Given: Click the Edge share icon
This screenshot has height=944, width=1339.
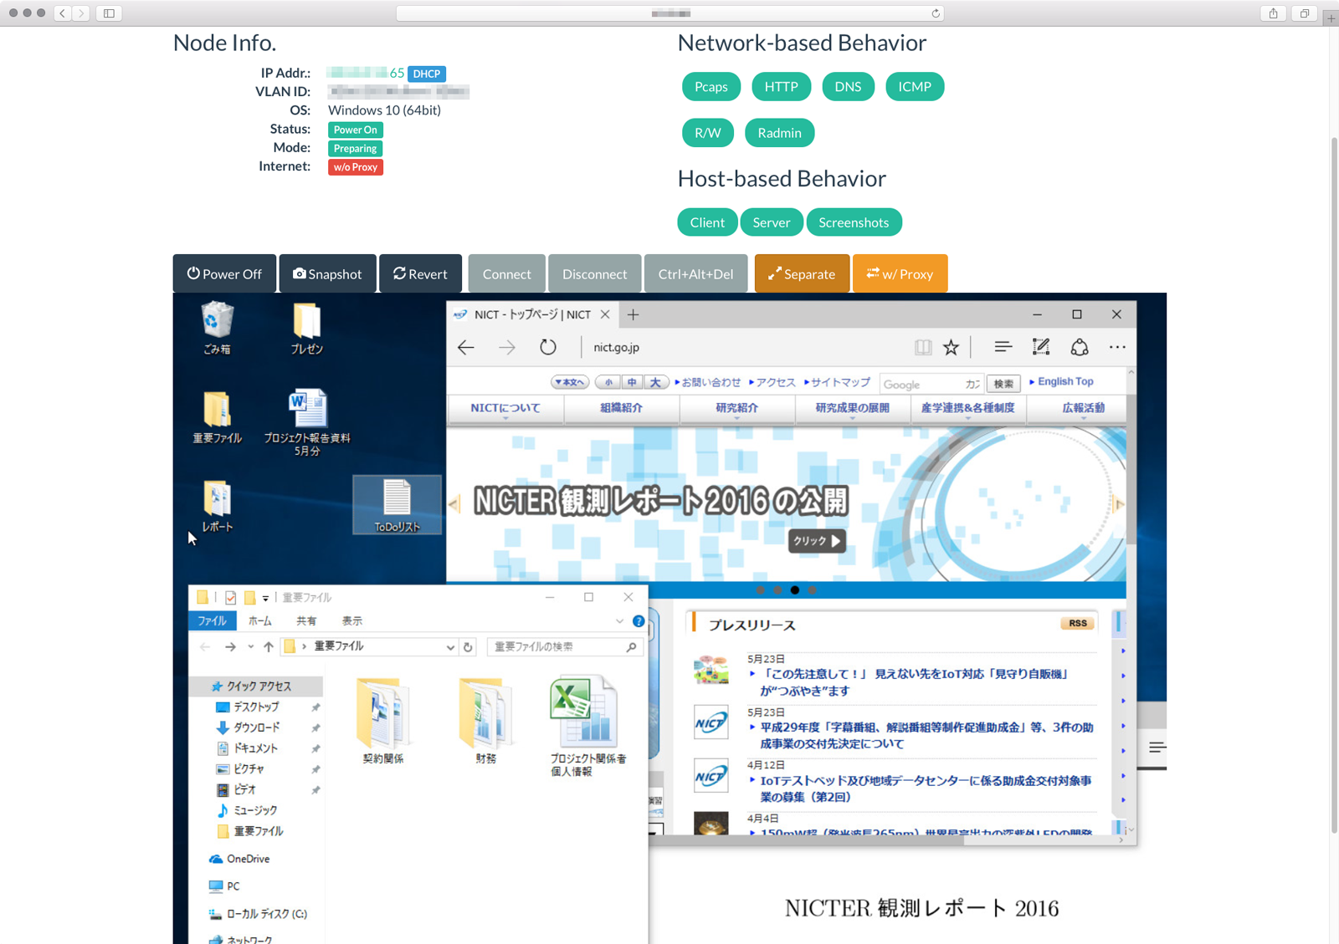Looking at the screenshot, I should click(x=1080, y=347).
